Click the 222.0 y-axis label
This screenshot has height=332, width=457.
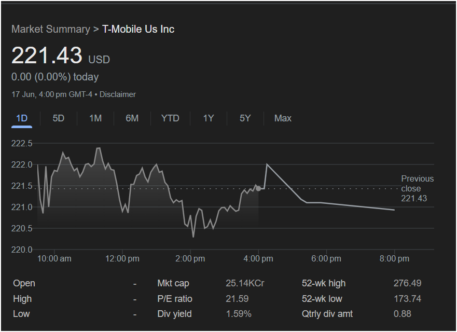tap(22, 164)
